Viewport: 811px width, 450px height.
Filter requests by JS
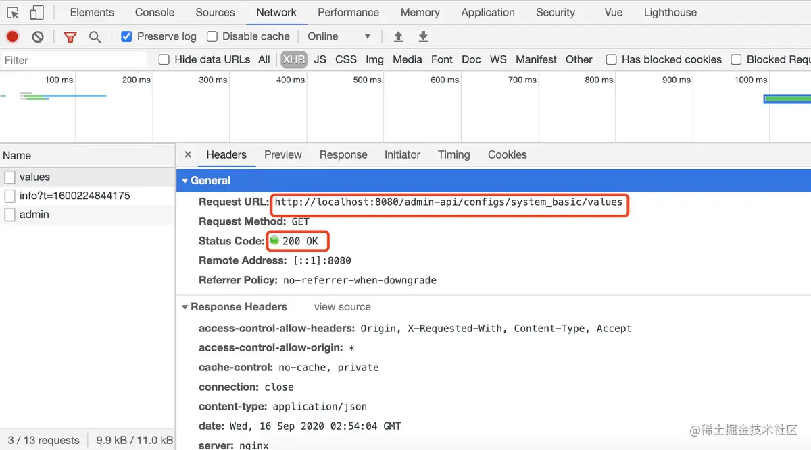pos(320,59)
